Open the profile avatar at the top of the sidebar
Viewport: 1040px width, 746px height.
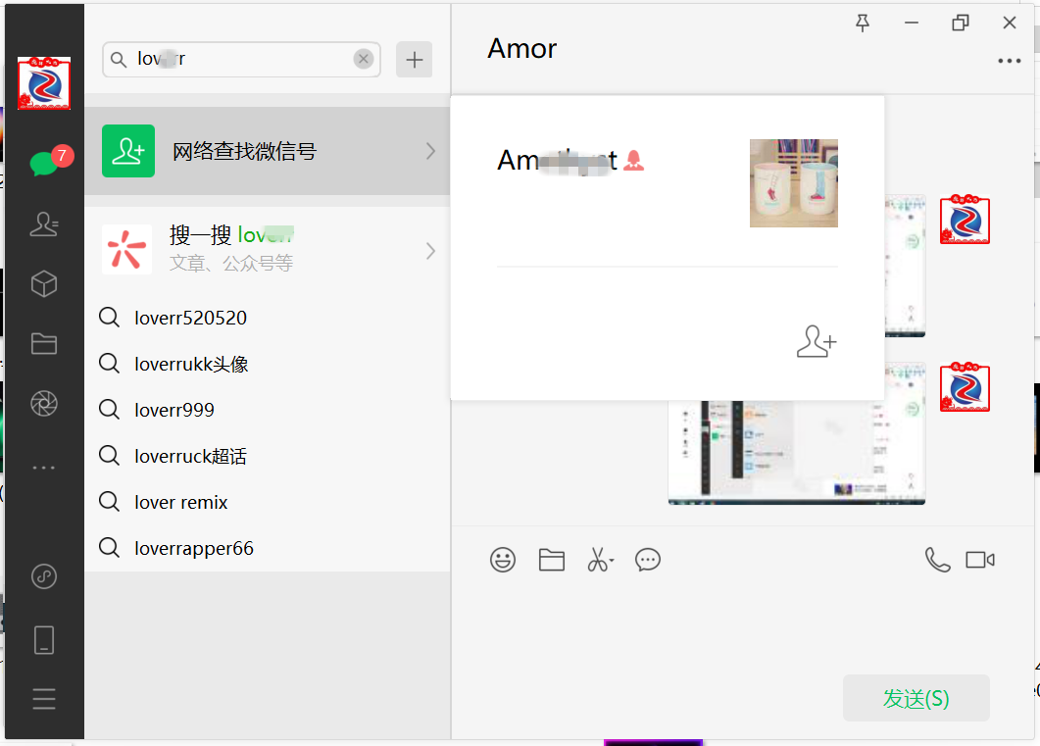[44, 83]
